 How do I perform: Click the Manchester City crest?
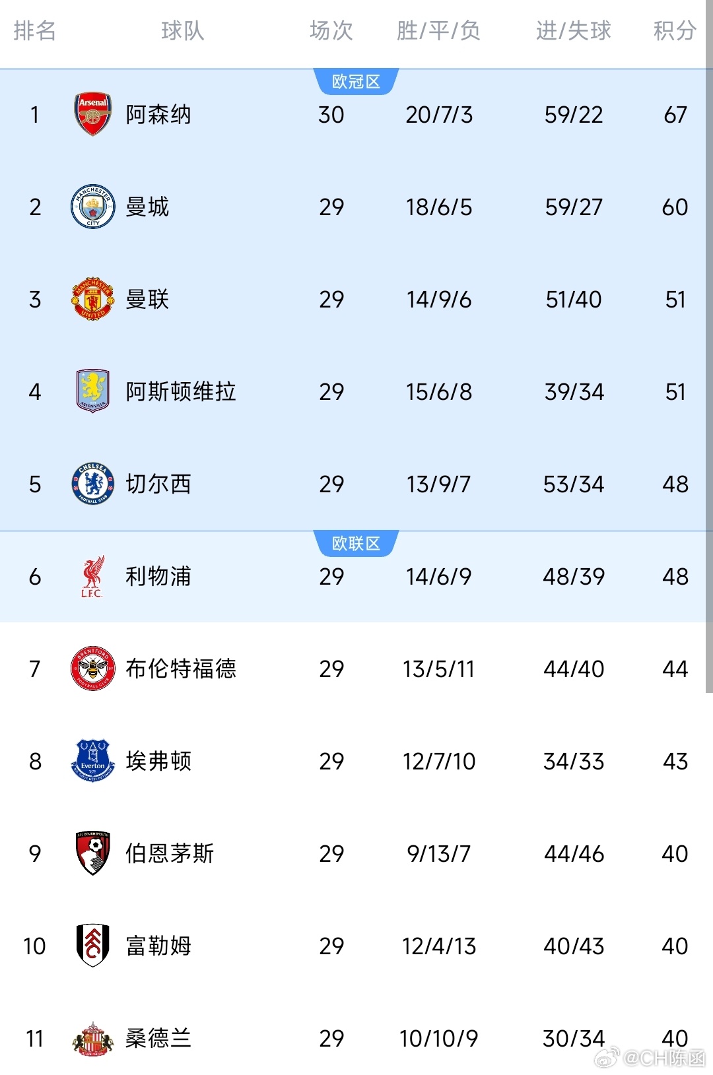pos(92,207)
